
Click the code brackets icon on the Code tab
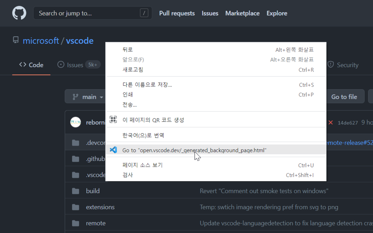coord(22,65)
